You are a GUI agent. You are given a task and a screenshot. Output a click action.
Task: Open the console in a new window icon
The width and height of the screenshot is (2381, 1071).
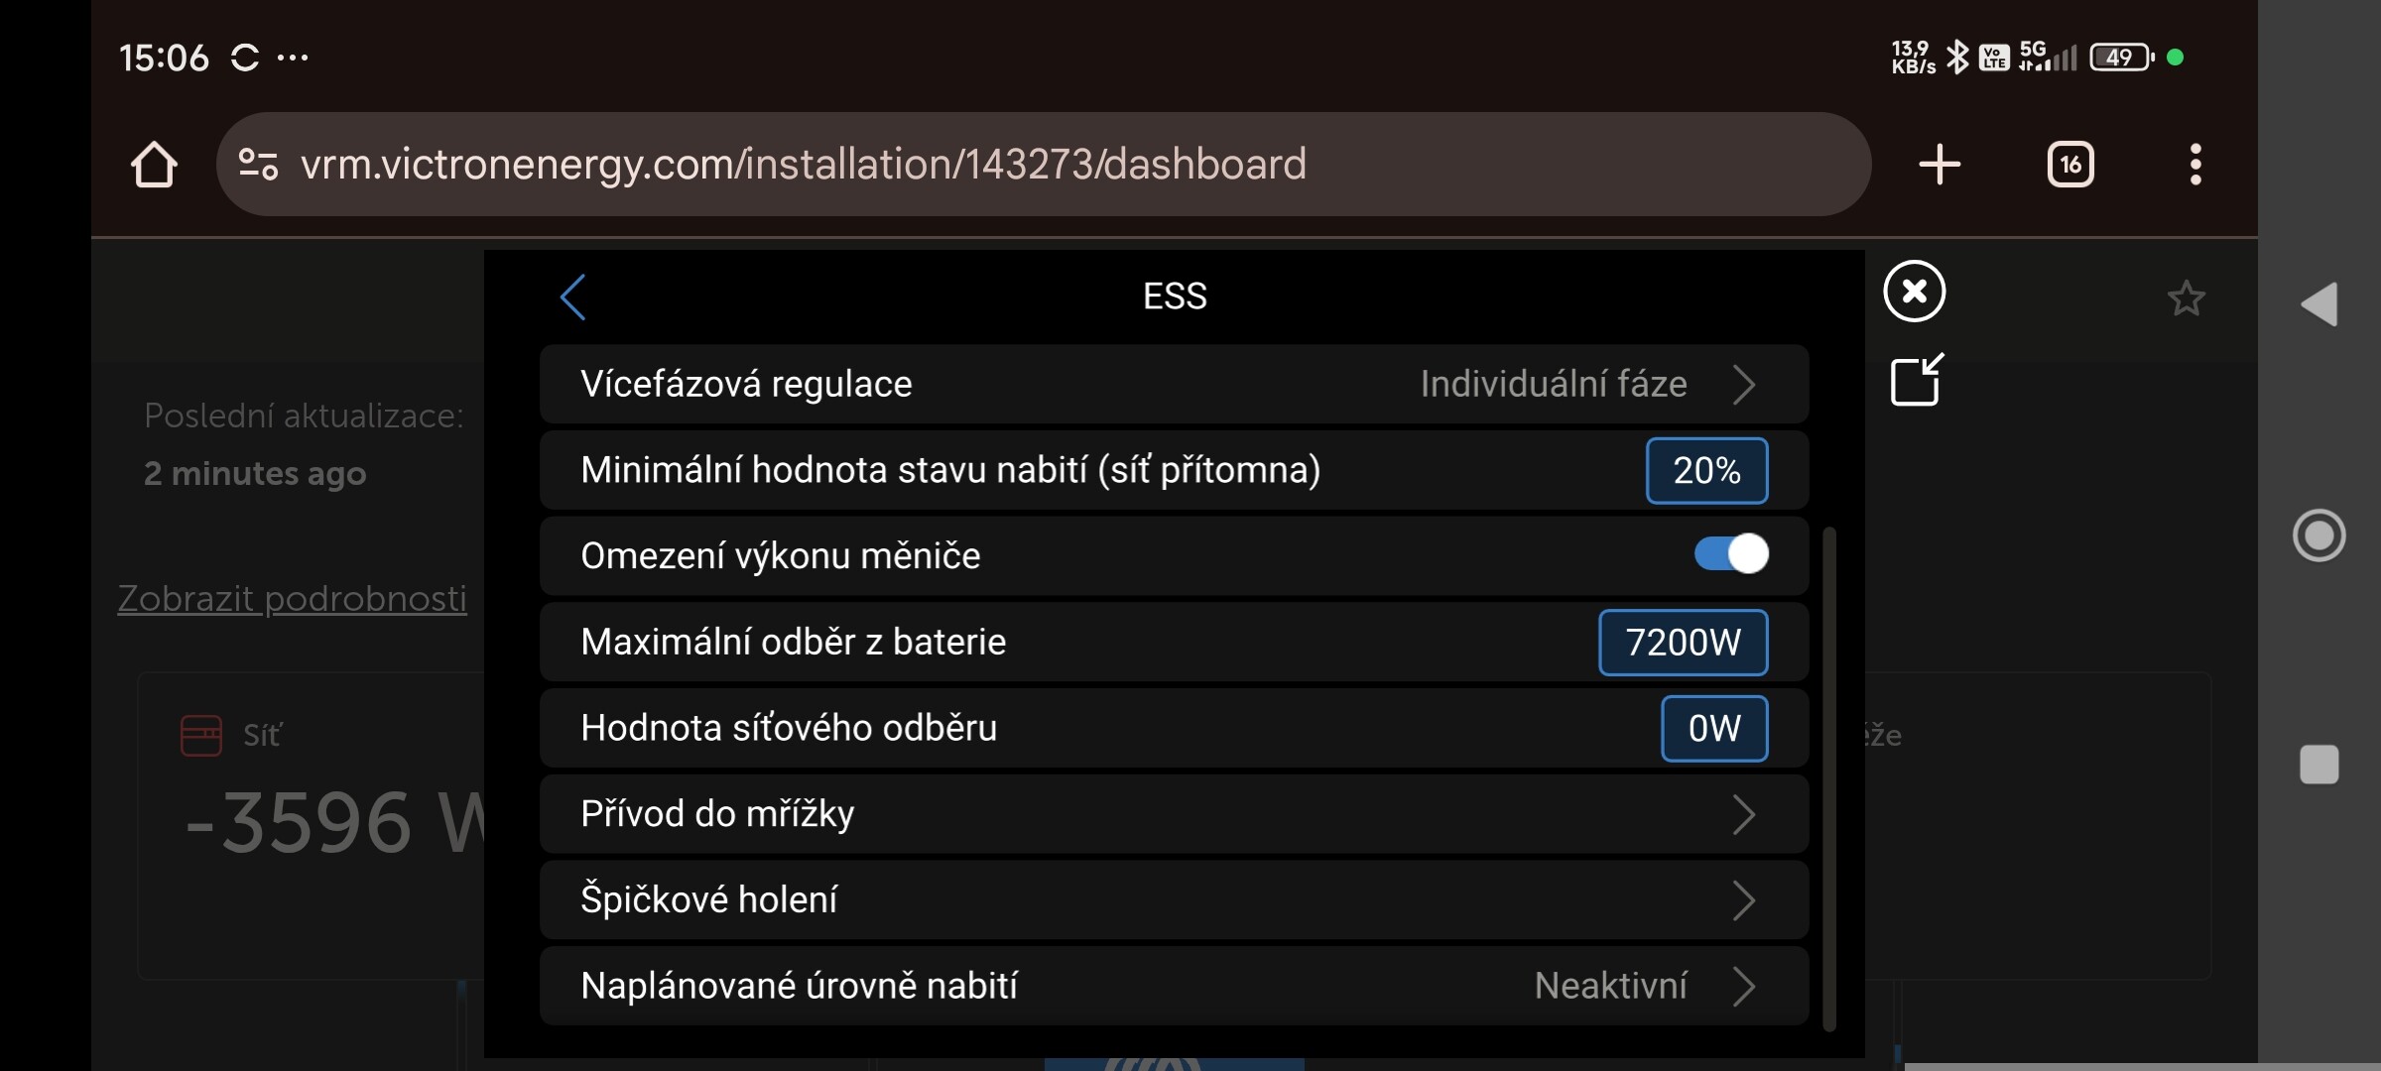(x=1916, y=380)
